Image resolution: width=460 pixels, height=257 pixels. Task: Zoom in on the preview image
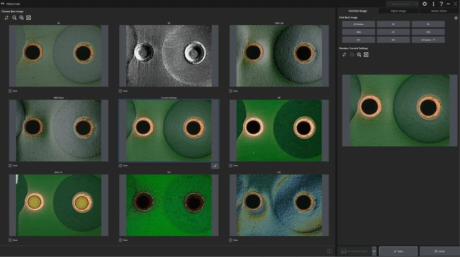click(359, 55)
